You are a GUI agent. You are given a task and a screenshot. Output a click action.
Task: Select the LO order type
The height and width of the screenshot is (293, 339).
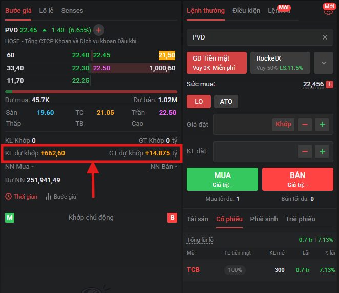[x=199, y=102]
